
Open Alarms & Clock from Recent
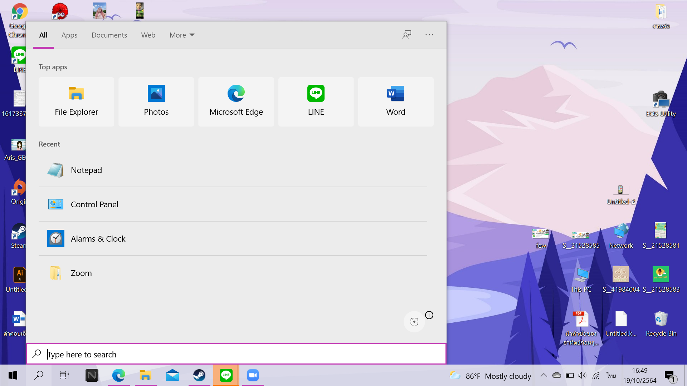(233, 239)
